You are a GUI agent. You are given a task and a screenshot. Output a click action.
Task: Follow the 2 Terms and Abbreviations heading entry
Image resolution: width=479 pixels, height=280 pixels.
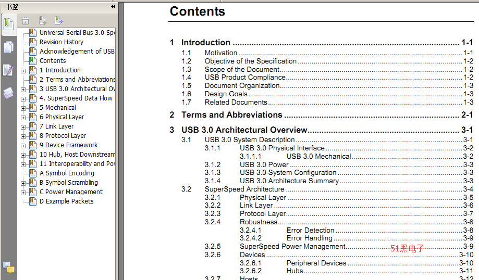click(x=322, y=114)
